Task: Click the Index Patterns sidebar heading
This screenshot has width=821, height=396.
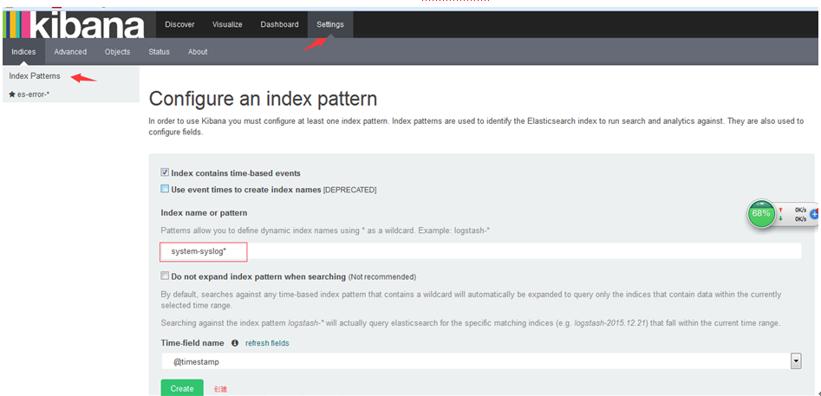Action: click(35, 76)
